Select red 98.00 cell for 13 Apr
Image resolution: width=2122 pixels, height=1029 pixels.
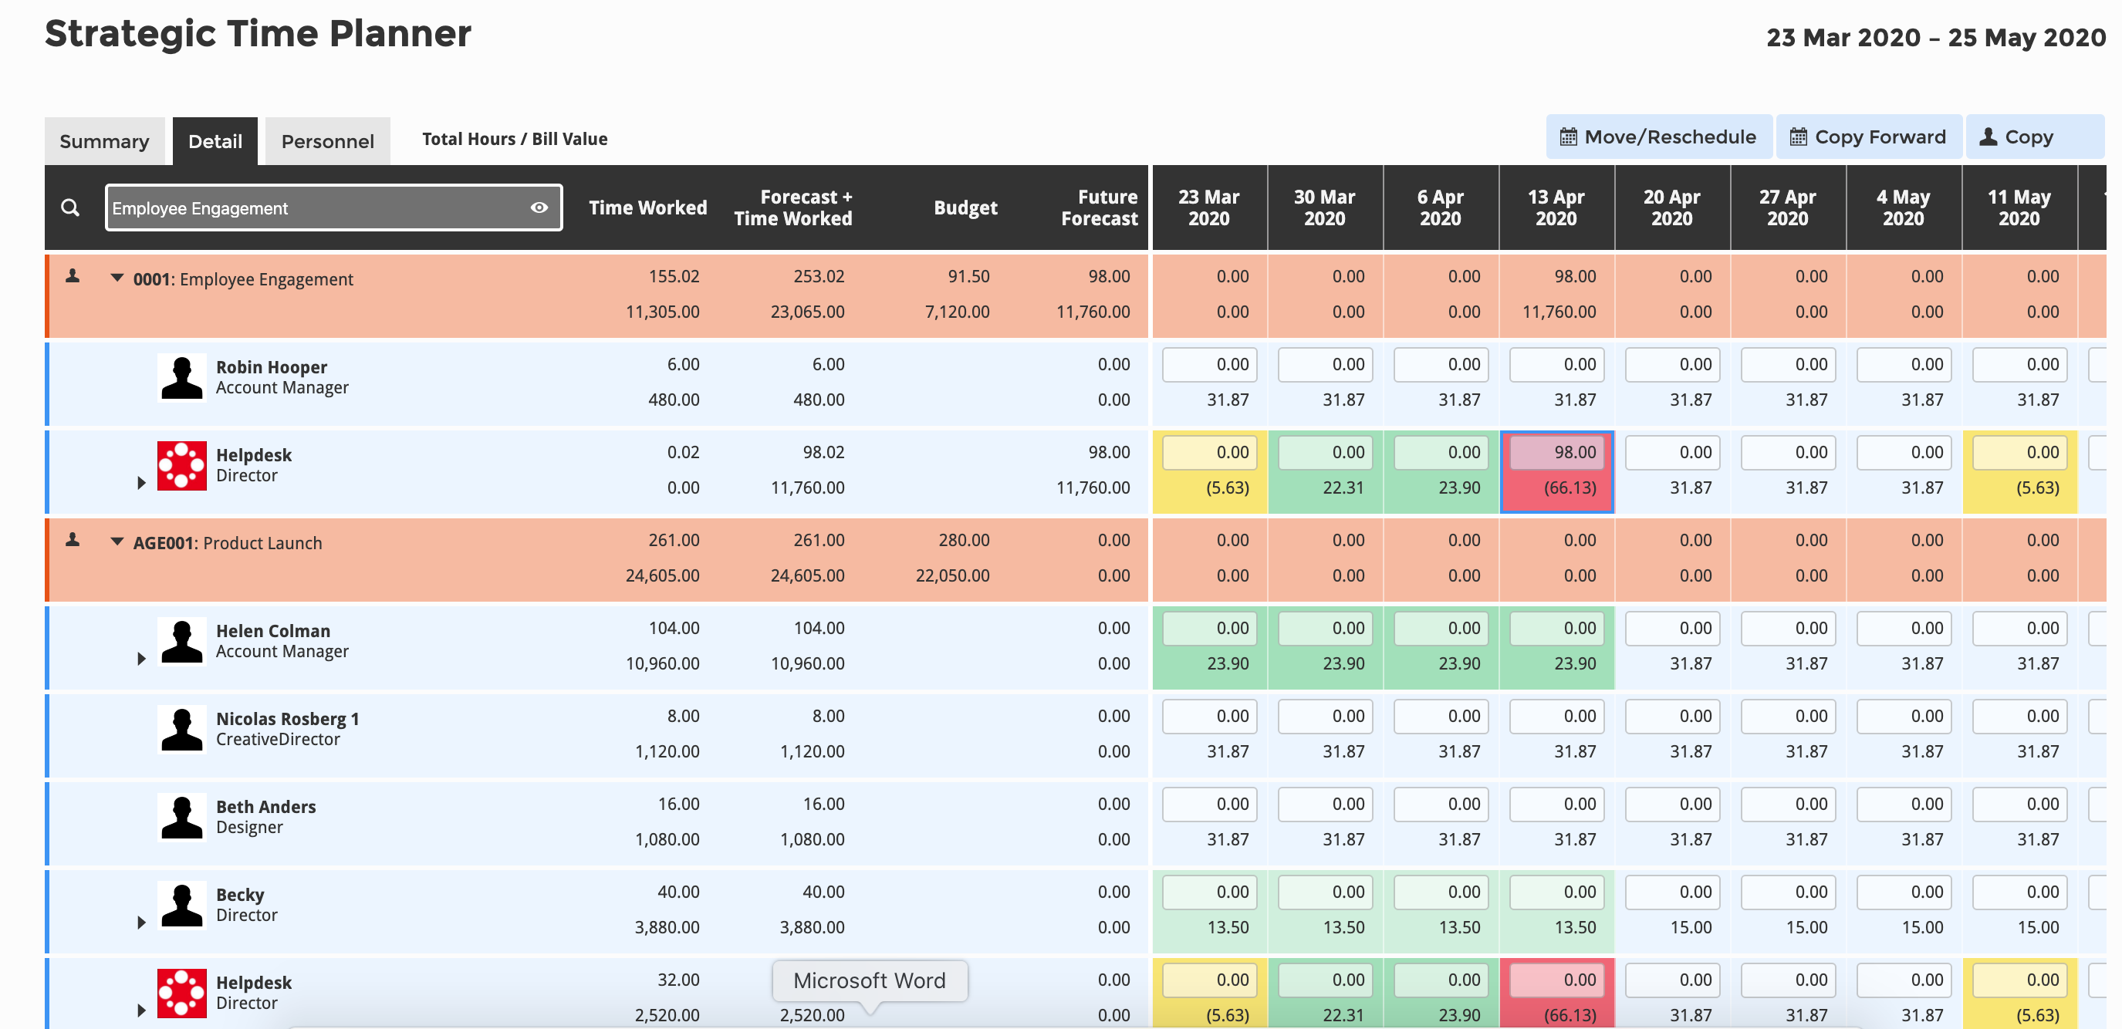1556,453
